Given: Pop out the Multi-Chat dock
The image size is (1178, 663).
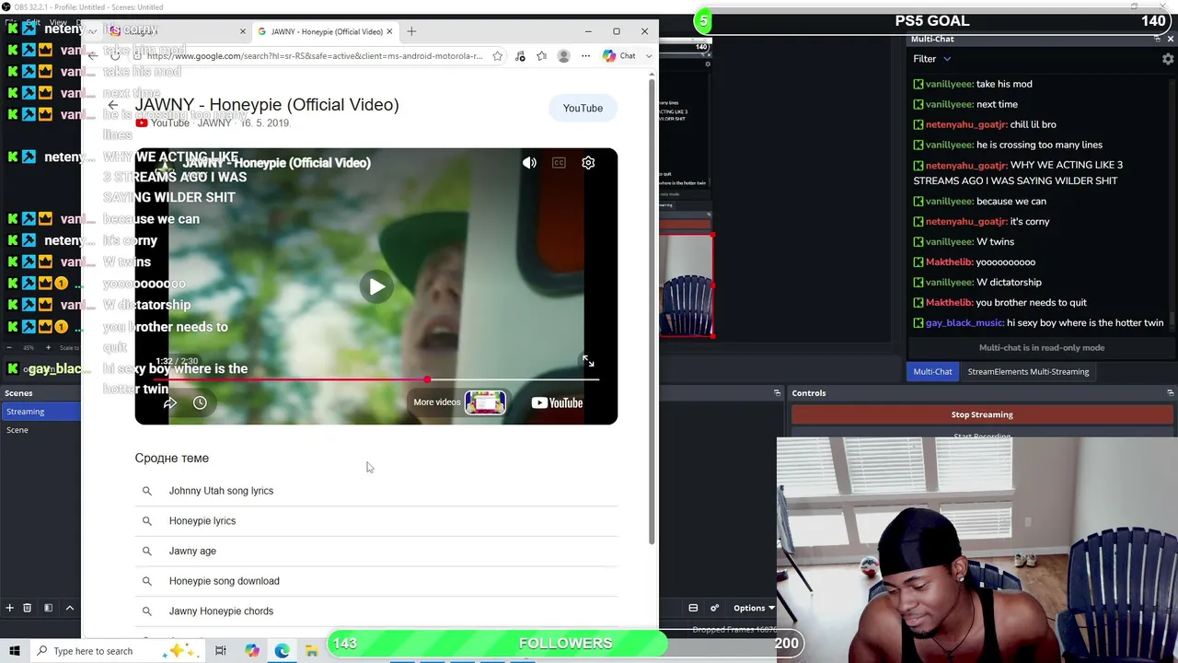Looking at the screenshot, I should 1157,39.
